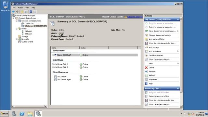Click the system tray clock
Screen dimensions: 208x117
coord(200,114)
